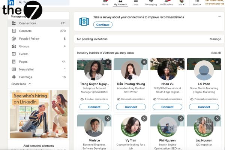Open the three-dot menu on survey card

click(219, 16)
